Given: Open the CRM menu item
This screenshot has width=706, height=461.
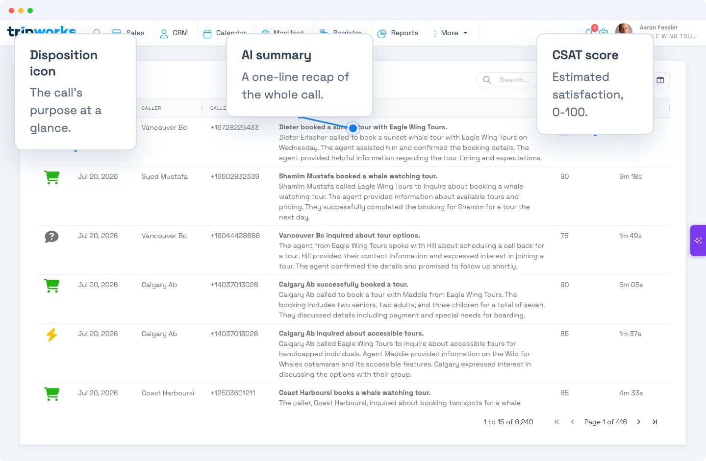Looking at the screenshot, I should 174,33.
